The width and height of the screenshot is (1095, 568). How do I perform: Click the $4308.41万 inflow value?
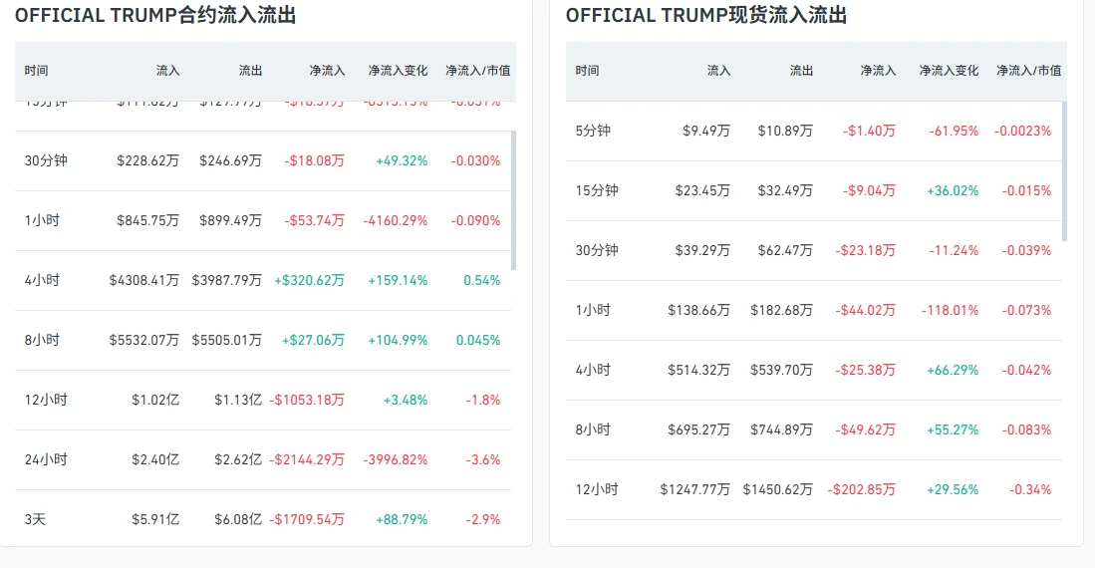click(x=143, y=280)
